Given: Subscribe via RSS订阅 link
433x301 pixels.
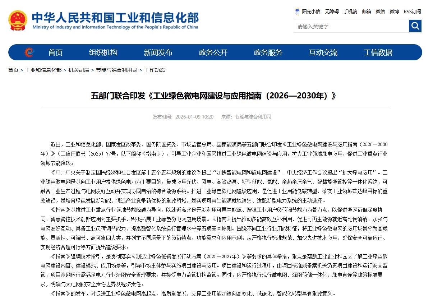Looking at the screenshot, I should click(412, 11).
